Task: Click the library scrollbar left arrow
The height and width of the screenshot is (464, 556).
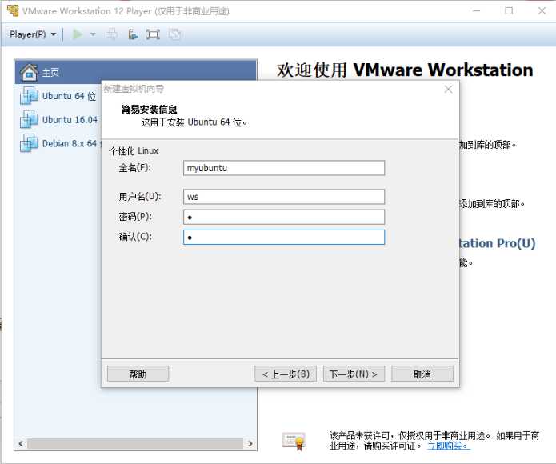Action: (21, 443)
